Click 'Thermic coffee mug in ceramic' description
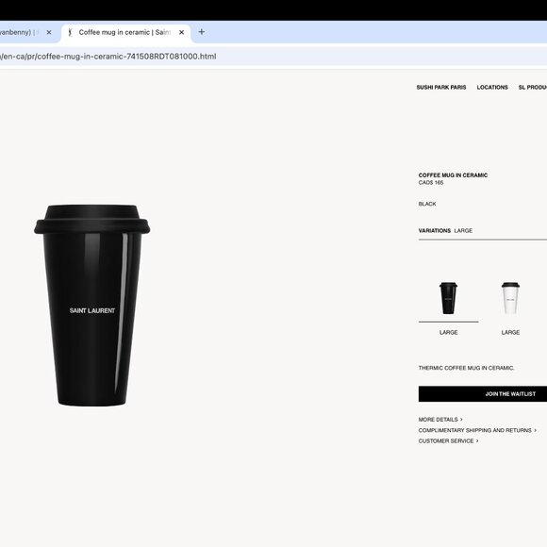Image resolution: width=547 pixels, height=547 pixels. [467, 368]
